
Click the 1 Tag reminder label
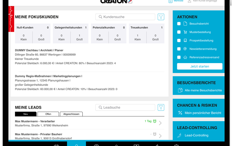click(x=148, y=121)
